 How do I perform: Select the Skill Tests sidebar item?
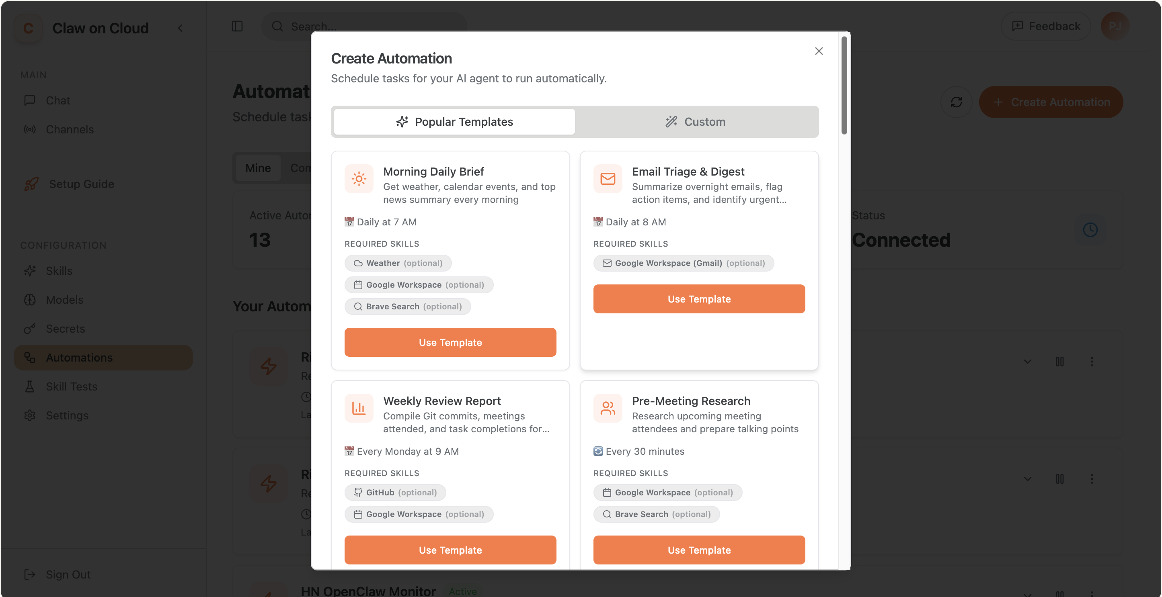click(71, 386)
